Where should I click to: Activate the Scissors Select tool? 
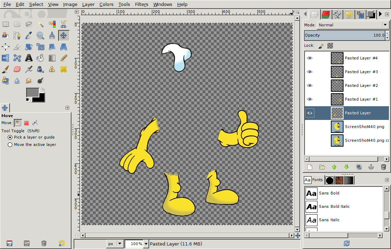point(64,24)
